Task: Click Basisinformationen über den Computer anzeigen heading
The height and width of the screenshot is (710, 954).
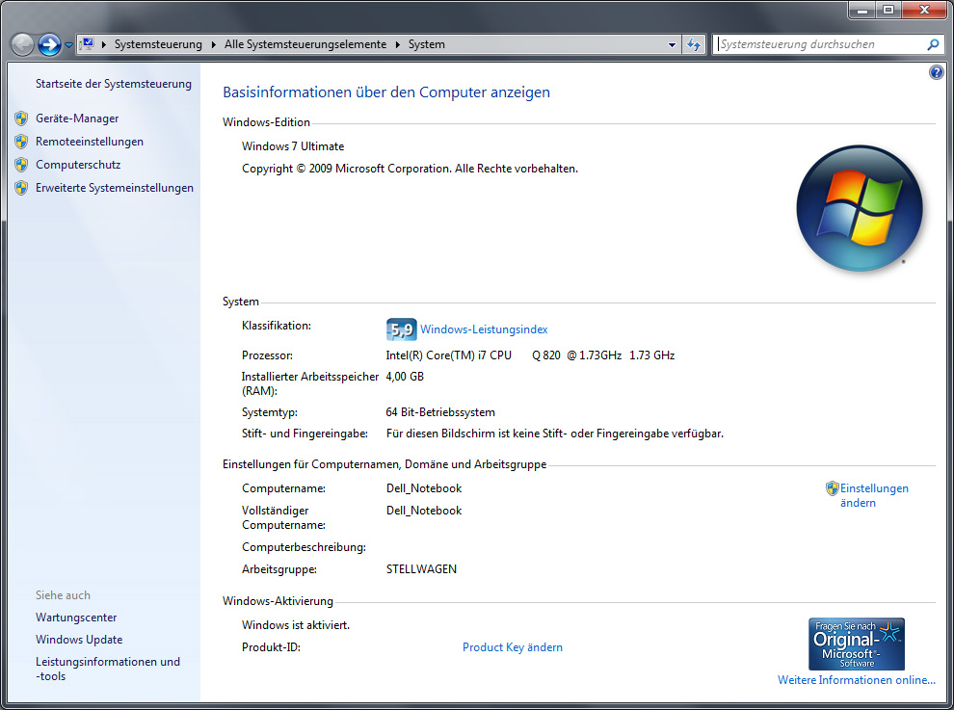Action: (x=386, y=92)
